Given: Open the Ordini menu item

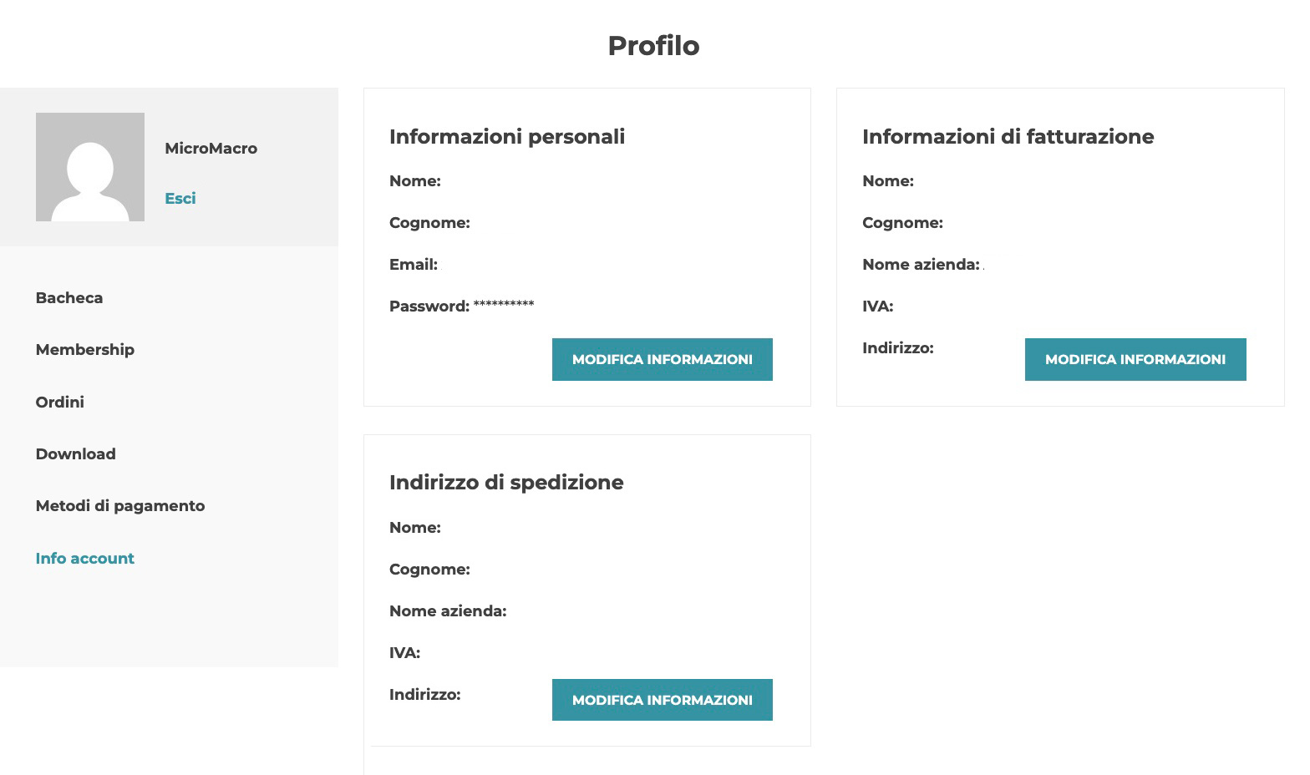Looking at the screenshot, I should [60, 403].
